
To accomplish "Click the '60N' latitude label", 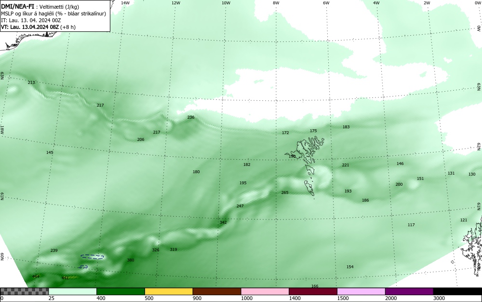I will coord(2,257).
